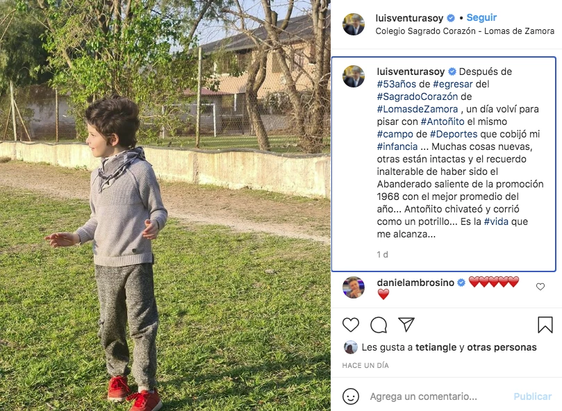Screen dimensions: 562x411
Task: View otras personas who liked
Action: (502, 347)
